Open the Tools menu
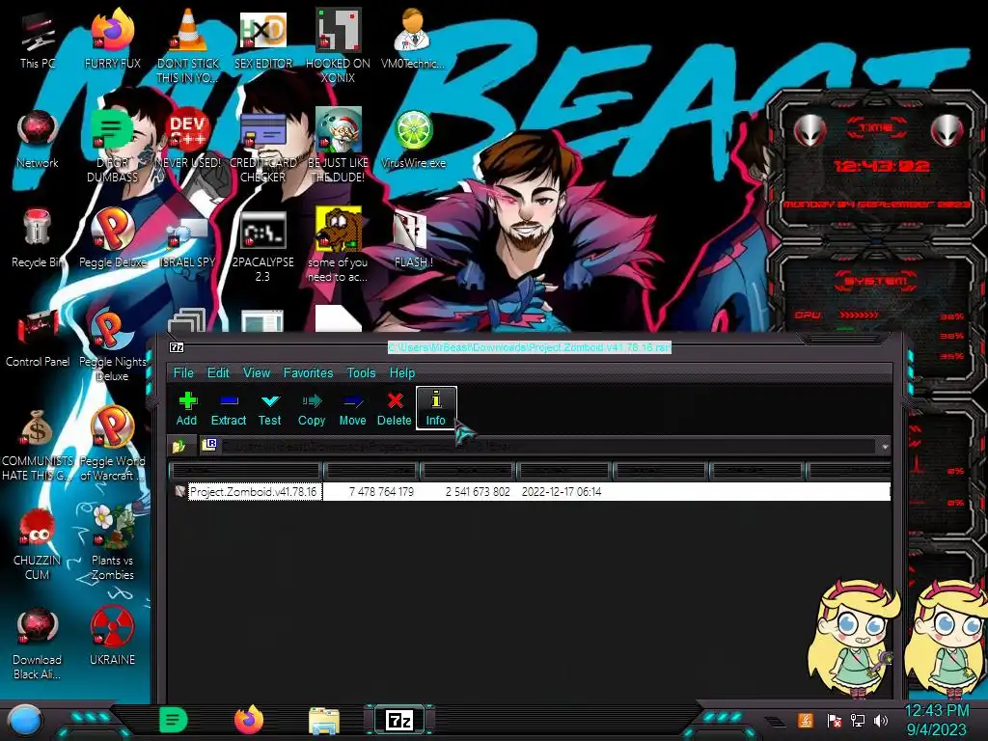 [x=361, y=373]
